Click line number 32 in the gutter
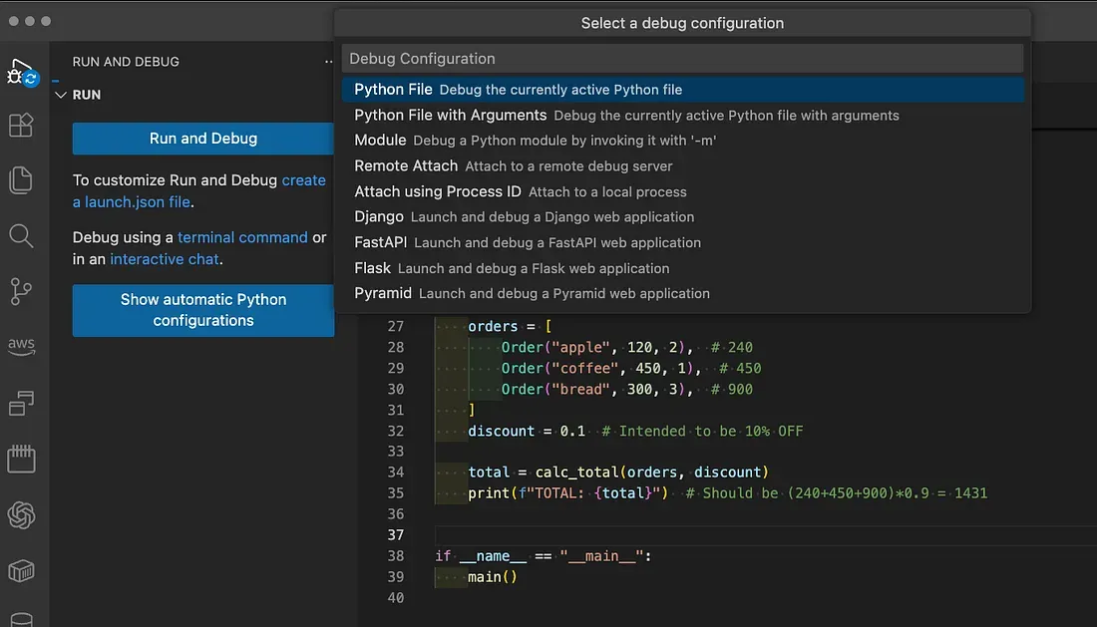Viewport: 1097px width, 627px height. 395,432
